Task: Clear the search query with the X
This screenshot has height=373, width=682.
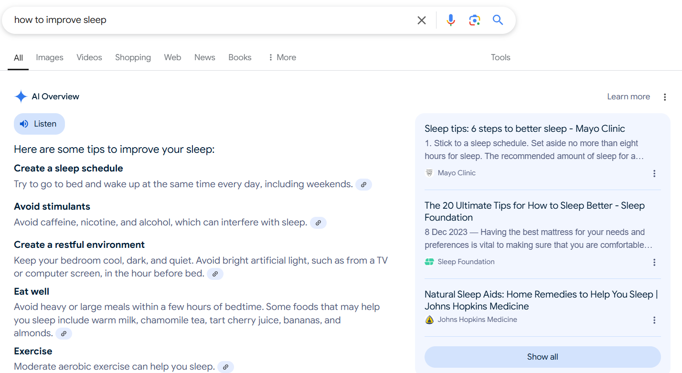Action: [422, 20]
